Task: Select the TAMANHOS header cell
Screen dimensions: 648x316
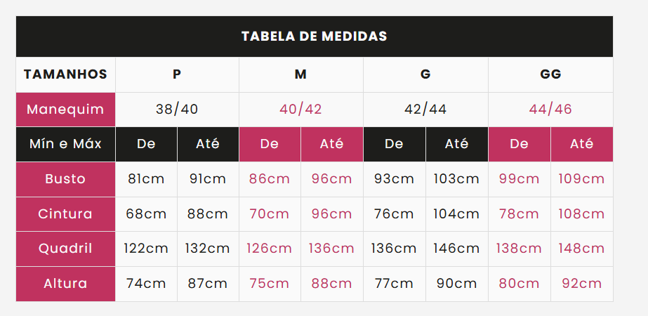Action: tap(65, 74)
